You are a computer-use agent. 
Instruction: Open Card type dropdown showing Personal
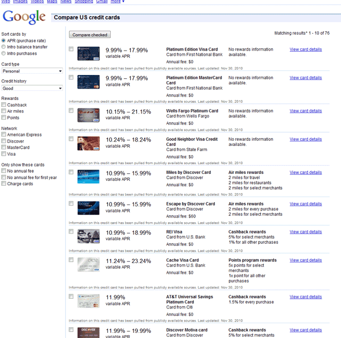pyautogui.click(x=32, y=71)
